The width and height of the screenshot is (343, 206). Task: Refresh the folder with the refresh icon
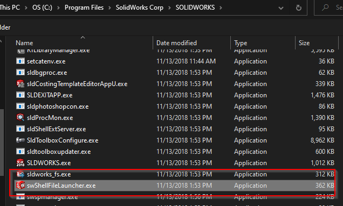298,8
